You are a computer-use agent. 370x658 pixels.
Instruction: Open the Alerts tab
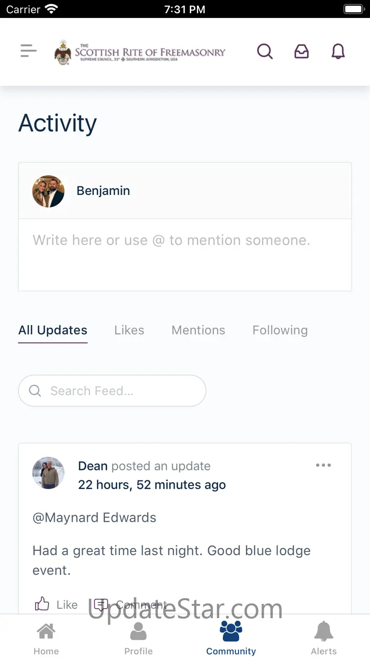pyautogui.click(x=324, y=638)
